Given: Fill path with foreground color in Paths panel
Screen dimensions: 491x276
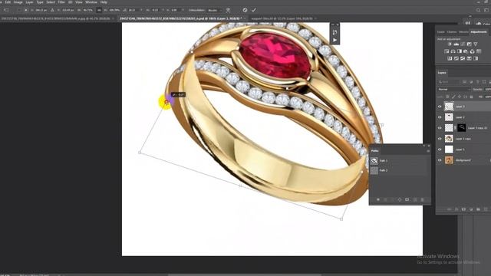Looking at the screenshot, I should pyautogui.click(x=378, y=199).
